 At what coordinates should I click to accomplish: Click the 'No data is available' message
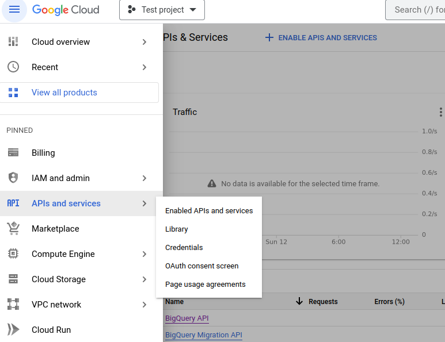click(x=301, y=183)
